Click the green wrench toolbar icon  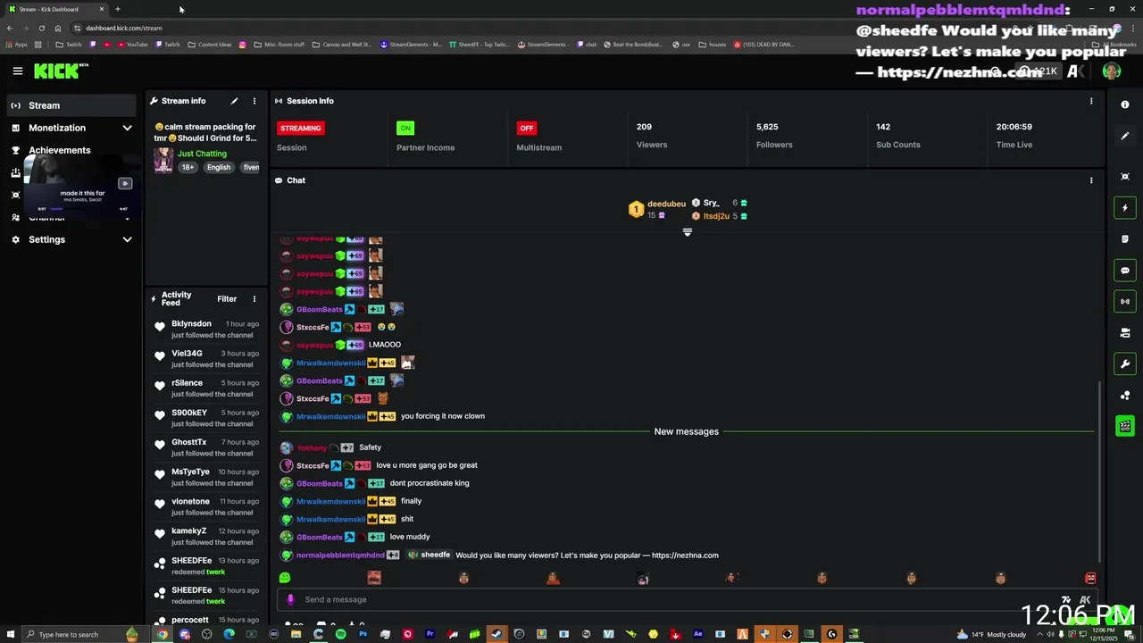pyautogui.click(x=1124, y=363)
